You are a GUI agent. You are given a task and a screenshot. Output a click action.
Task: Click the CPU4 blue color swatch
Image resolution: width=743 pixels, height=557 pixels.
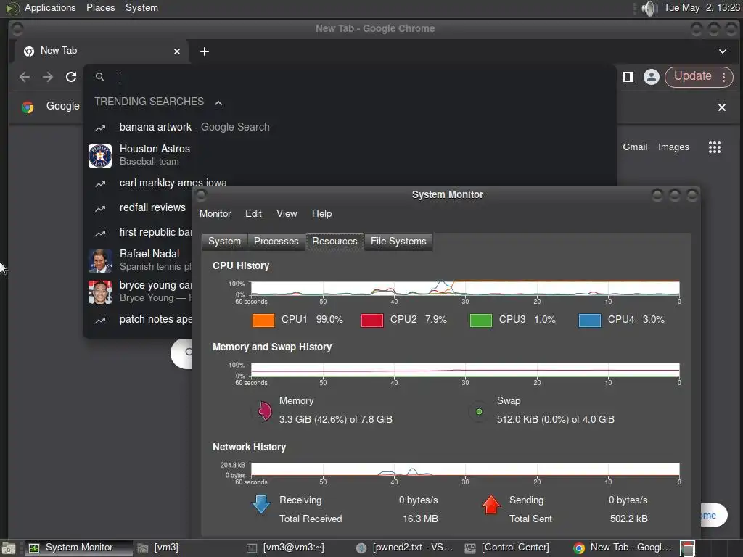(x=590, y=320)
